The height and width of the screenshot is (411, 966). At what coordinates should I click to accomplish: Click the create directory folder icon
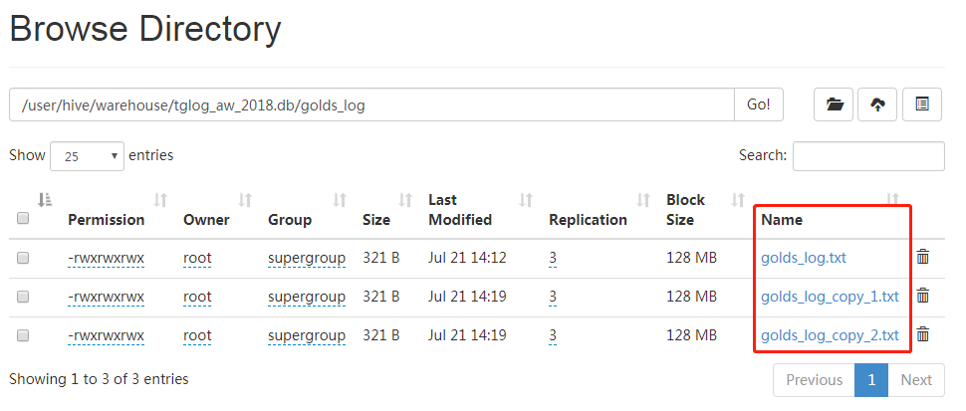coord(834,104)
